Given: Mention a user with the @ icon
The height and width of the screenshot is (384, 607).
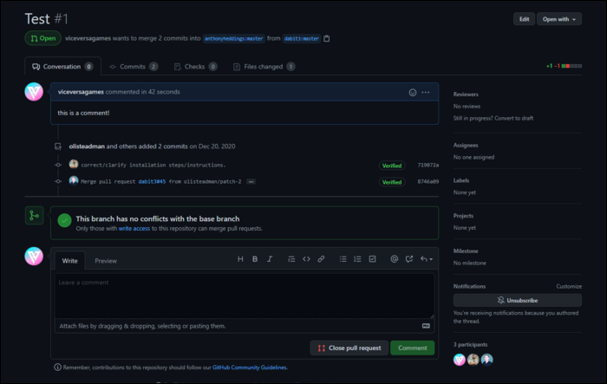Looking at the screenshot, I should [x=394, y=259].
